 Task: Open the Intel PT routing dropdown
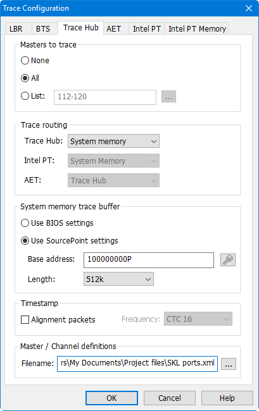click(113, 161)
